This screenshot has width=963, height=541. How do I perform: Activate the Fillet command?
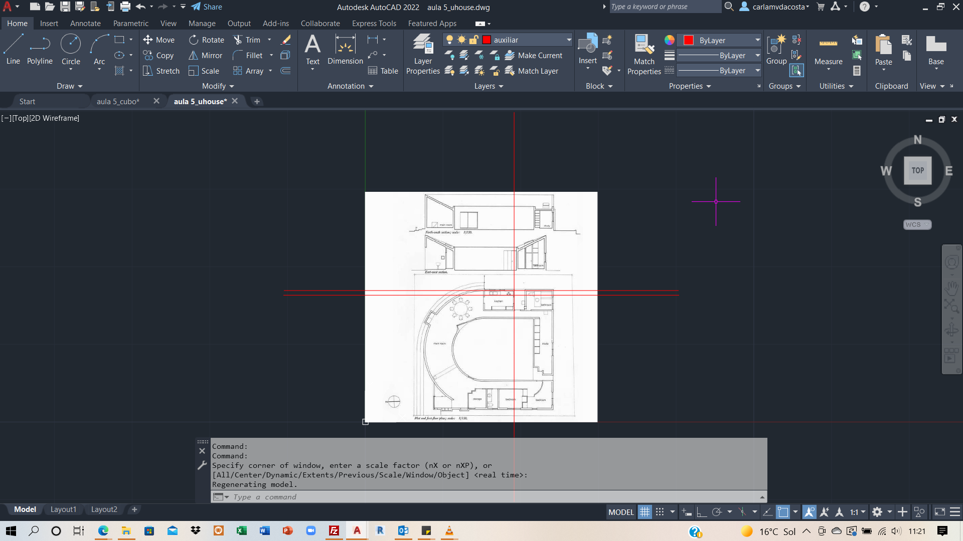248,55
